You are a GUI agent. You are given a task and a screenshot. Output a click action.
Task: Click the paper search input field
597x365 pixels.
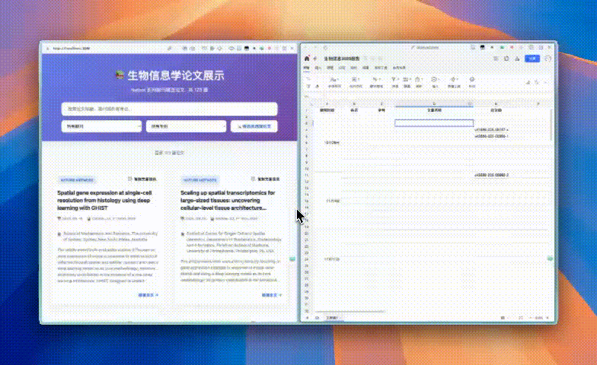pyautogui.click(x=169, y=109)
